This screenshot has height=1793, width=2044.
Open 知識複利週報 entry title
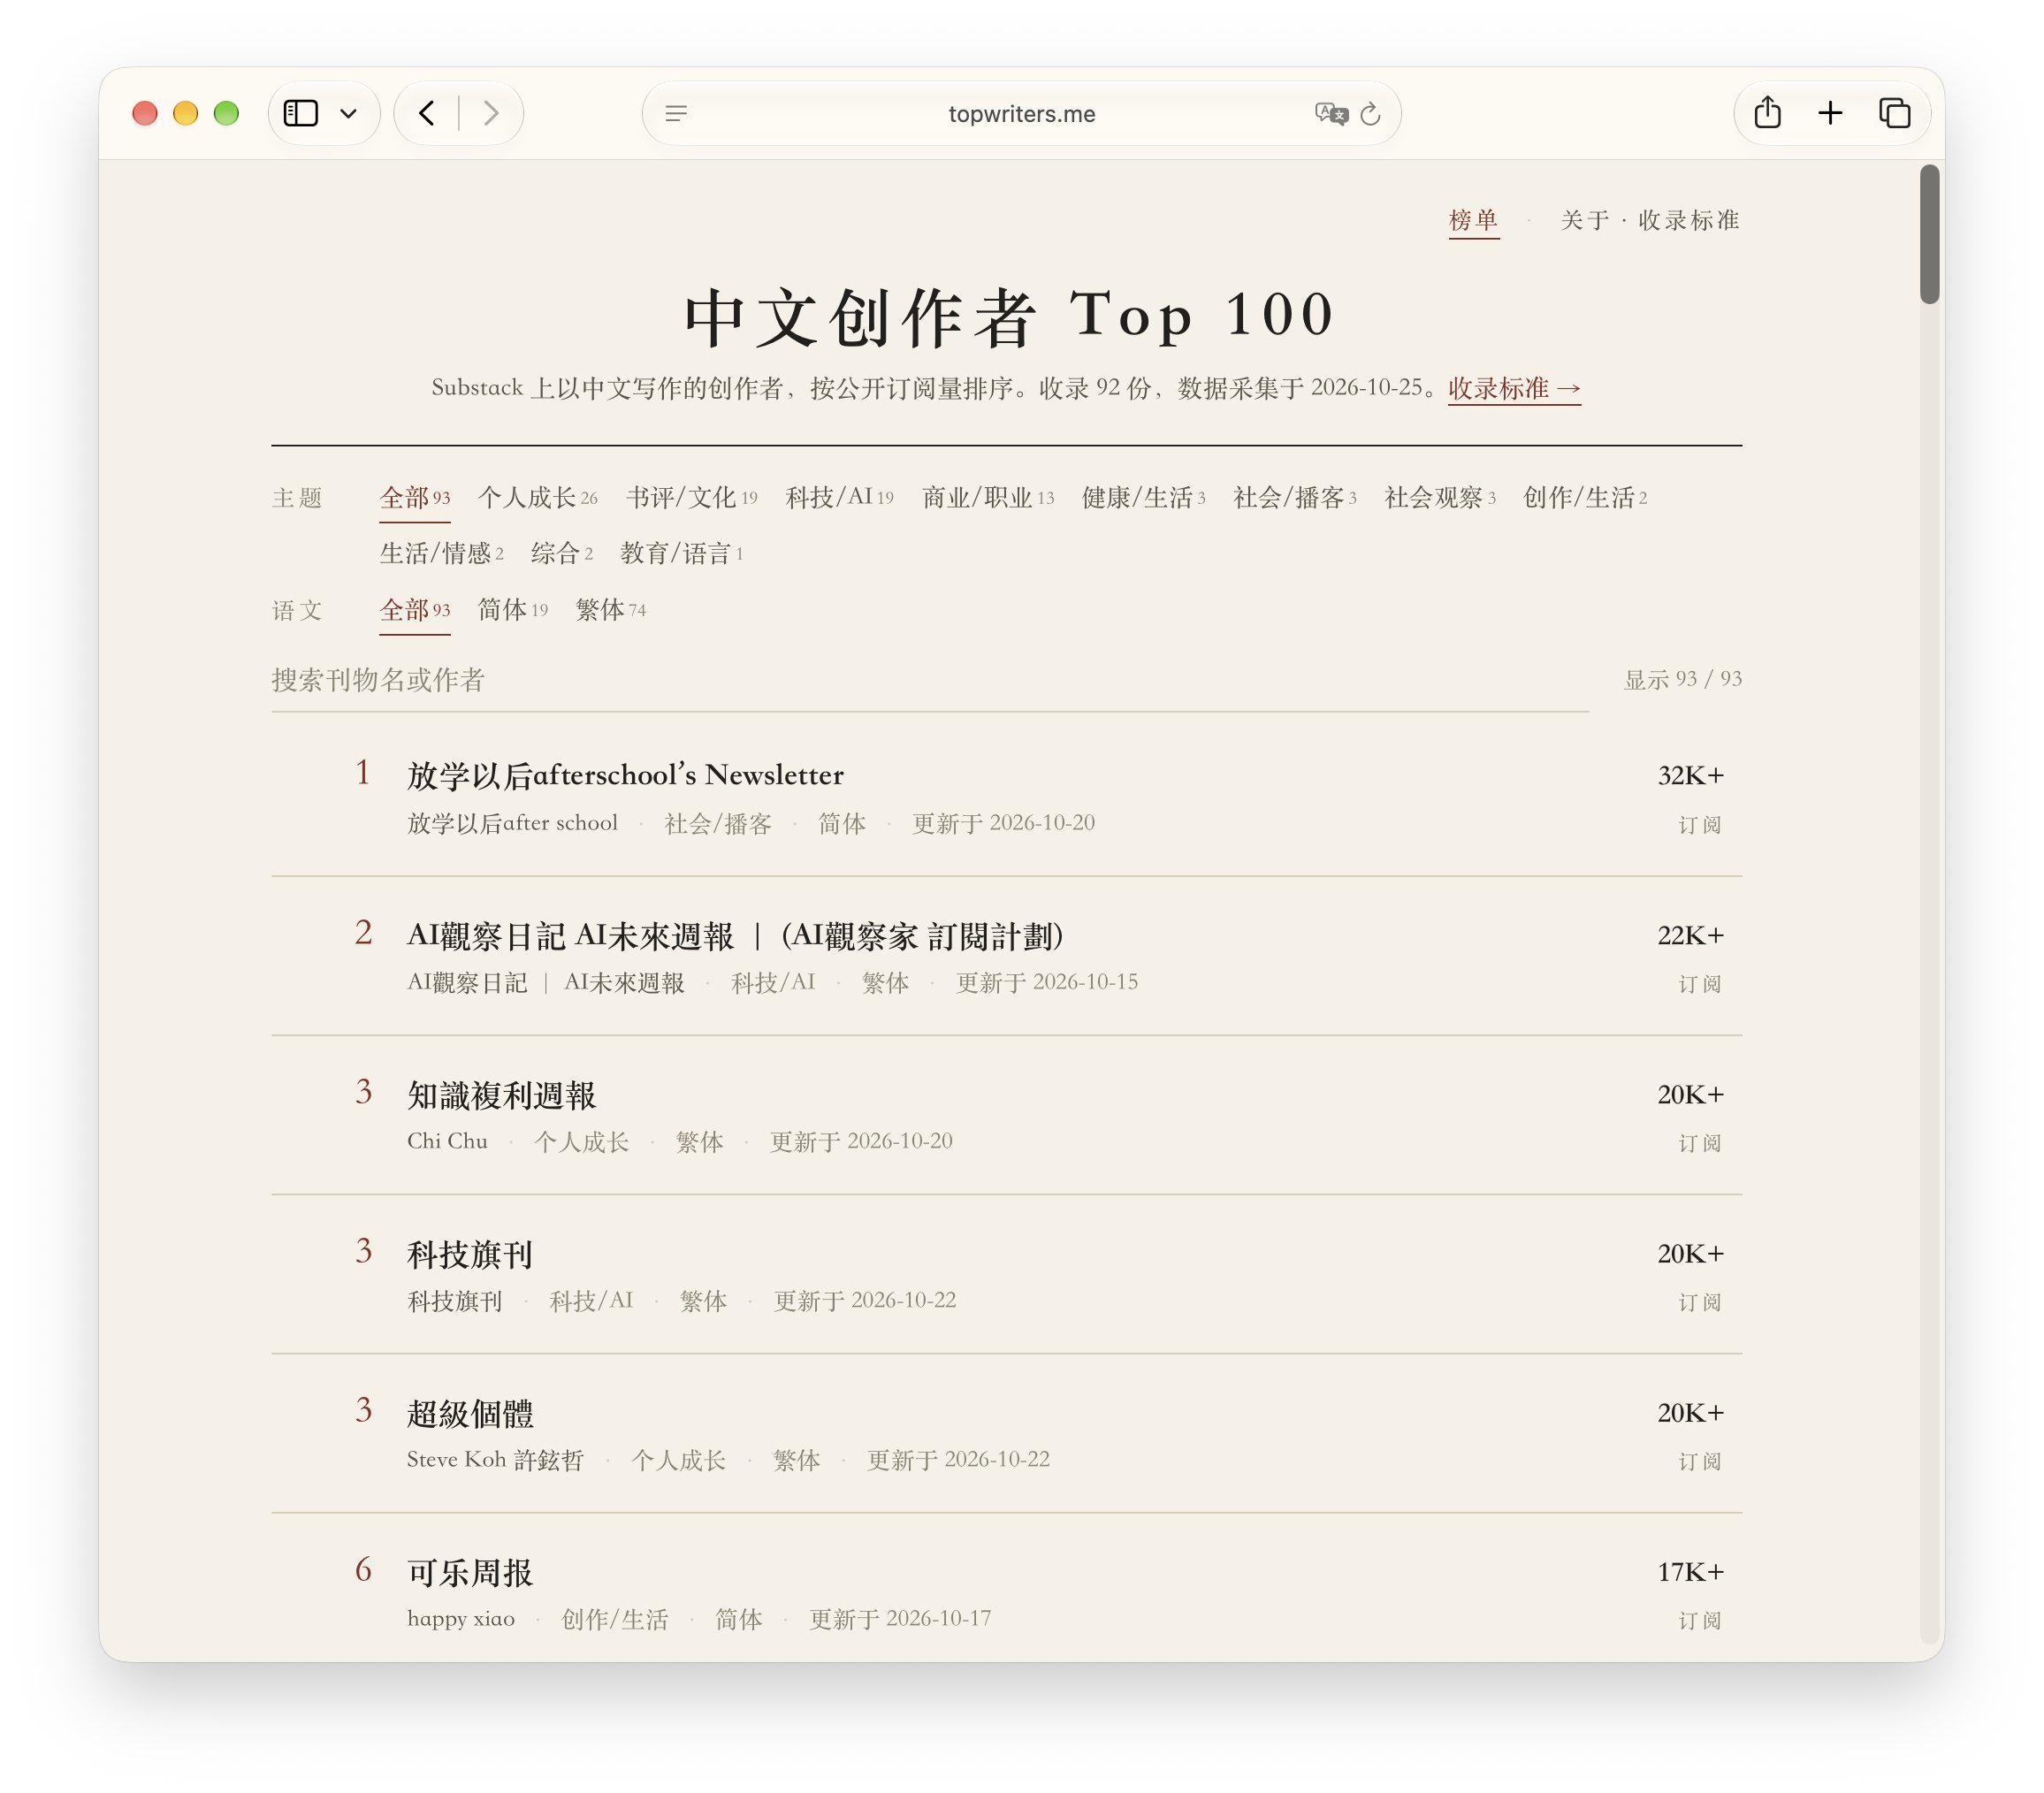pos(501,1095)
